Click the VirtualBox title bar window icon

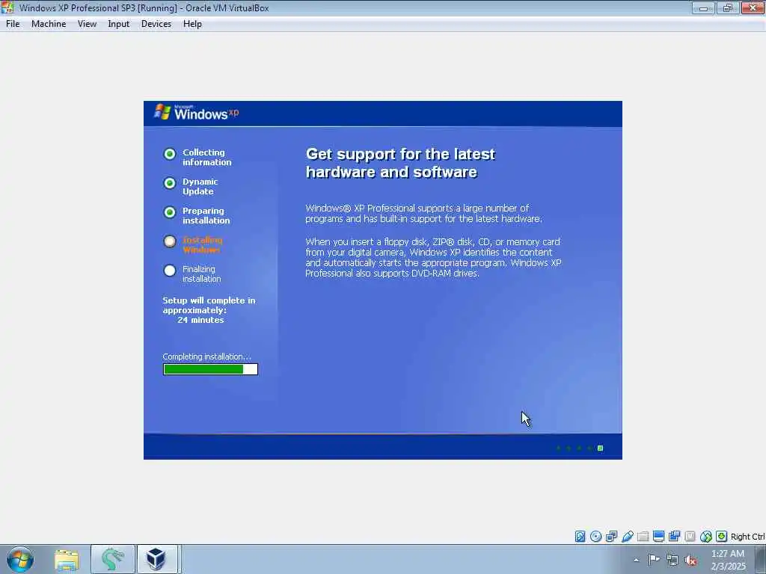click(x=7, y=7)
